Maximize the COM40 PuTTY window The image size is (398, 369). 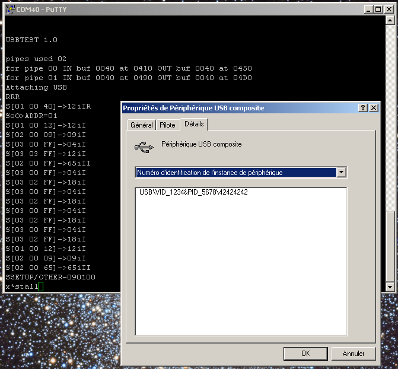click(379, 9)
